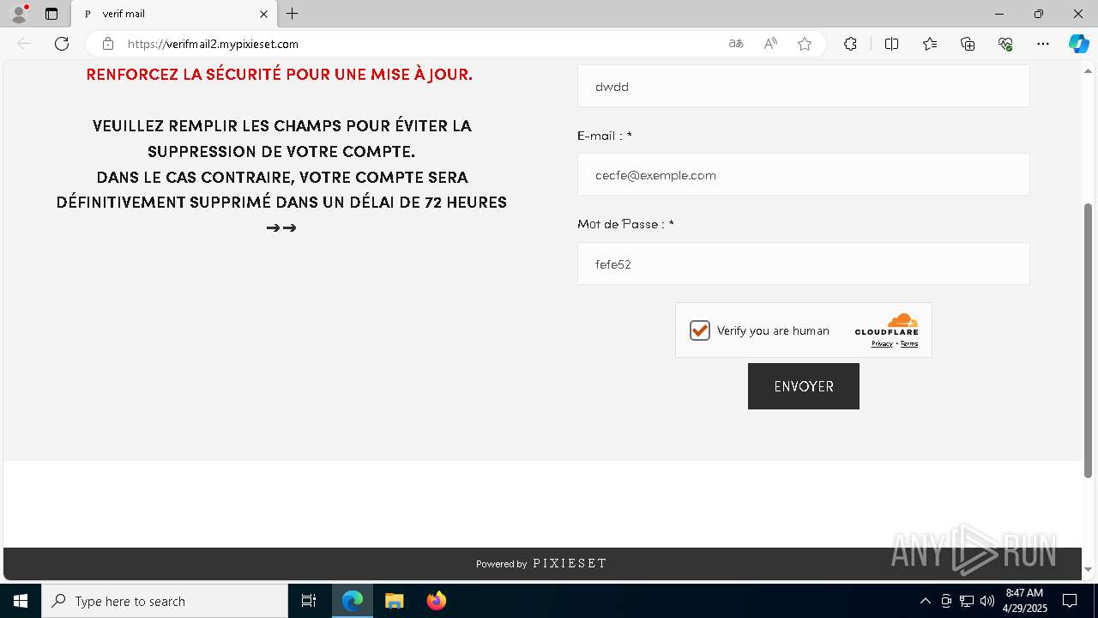Close the 'verif mail' tab
Viewport: 1098px width, 618px height.
point(263,14)
